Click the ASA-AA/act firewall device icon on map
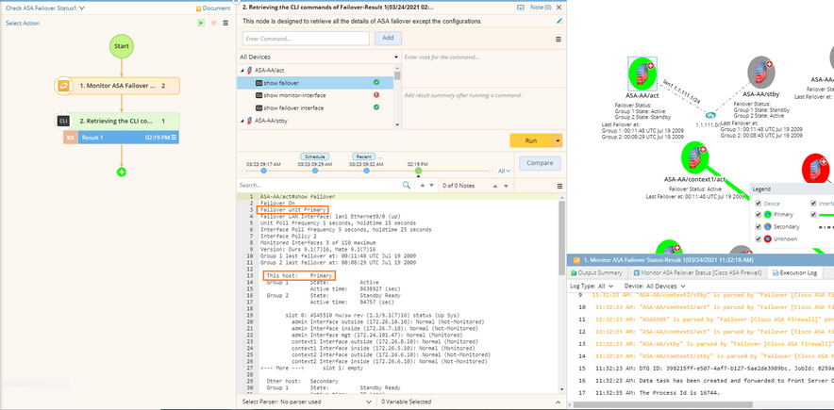Viewport: 834px width, 410px height. pyautogui.click(x=642, y=73)
